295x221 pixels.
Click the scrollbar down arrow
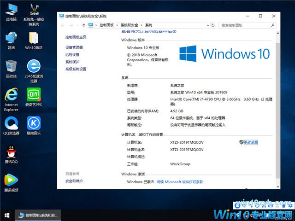[x=277, y=186]
